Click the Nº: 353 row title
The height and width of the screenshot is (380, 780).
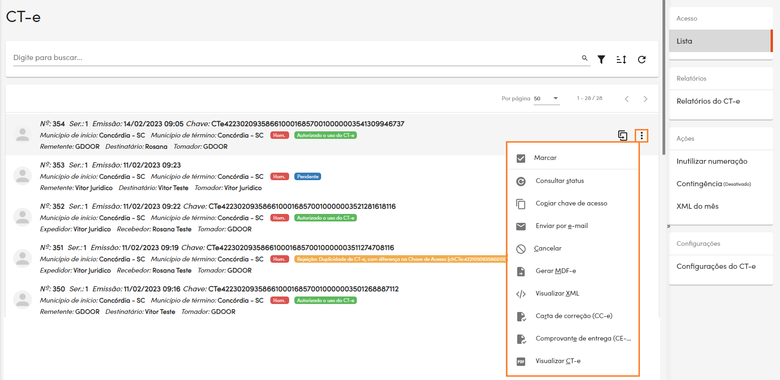52,165
